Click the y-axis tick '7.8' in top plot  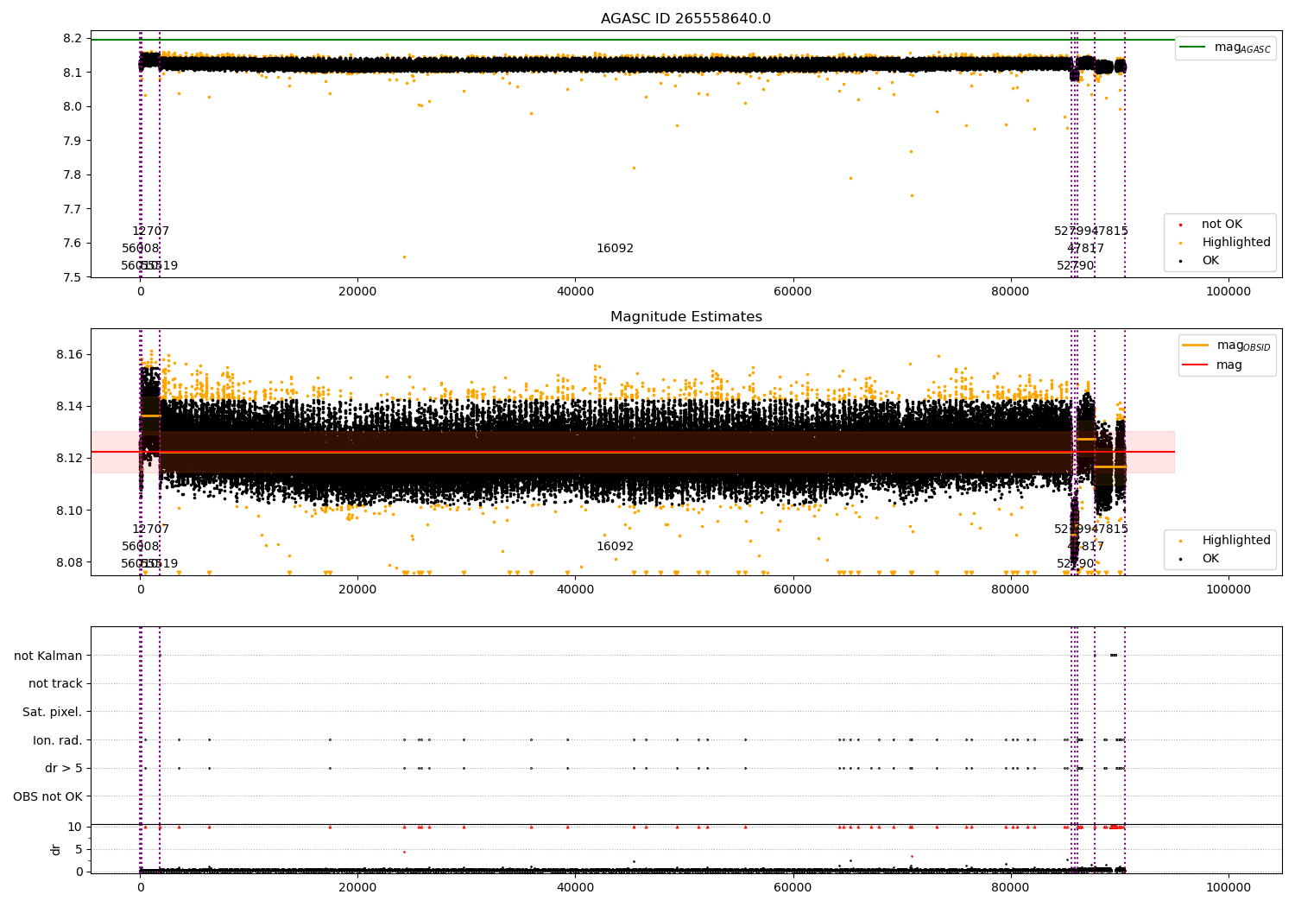click(73, 174)
